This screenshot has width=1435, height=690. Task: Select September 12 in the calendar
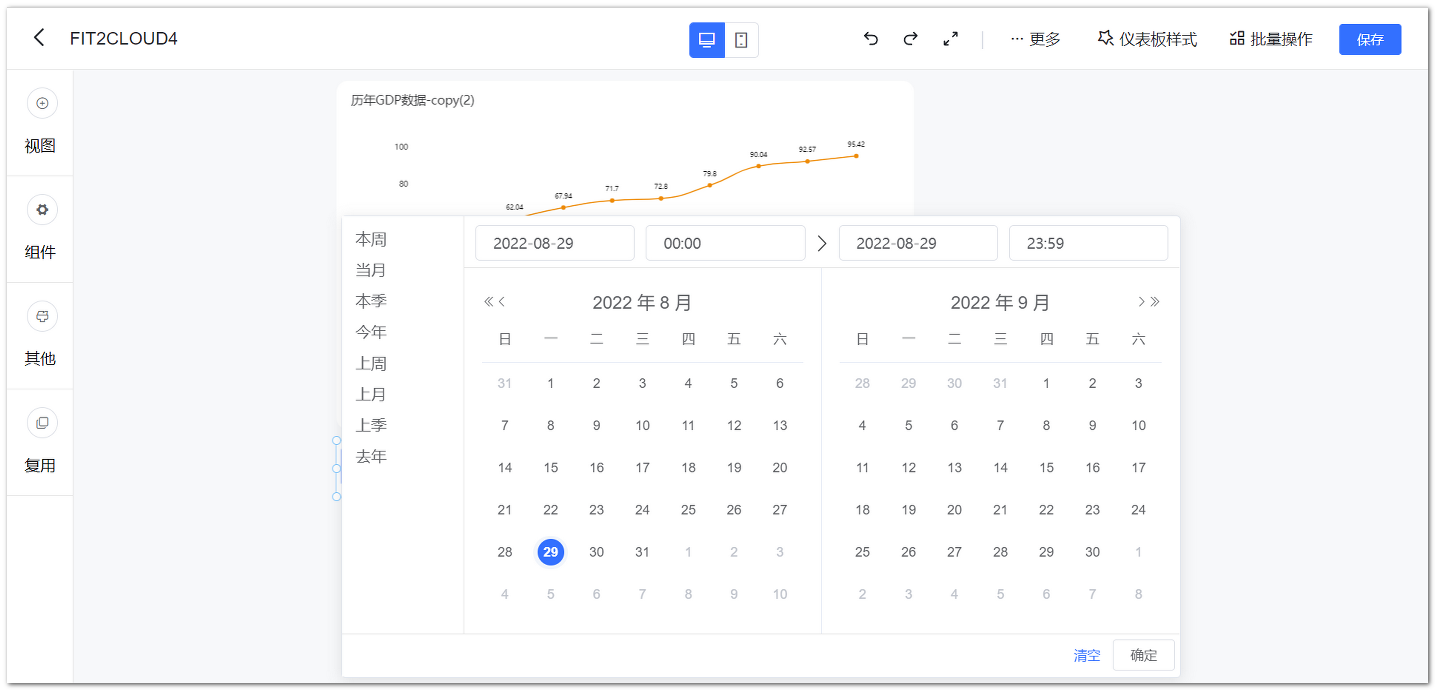click(x=908, y=467)
